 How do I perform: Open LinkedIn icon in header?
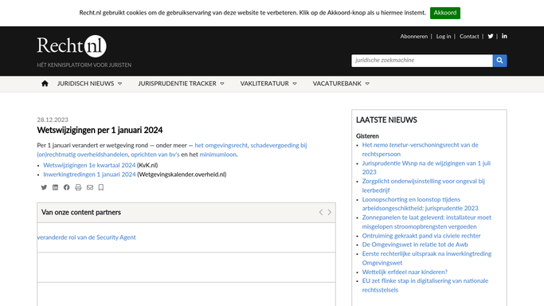[504, 36]
